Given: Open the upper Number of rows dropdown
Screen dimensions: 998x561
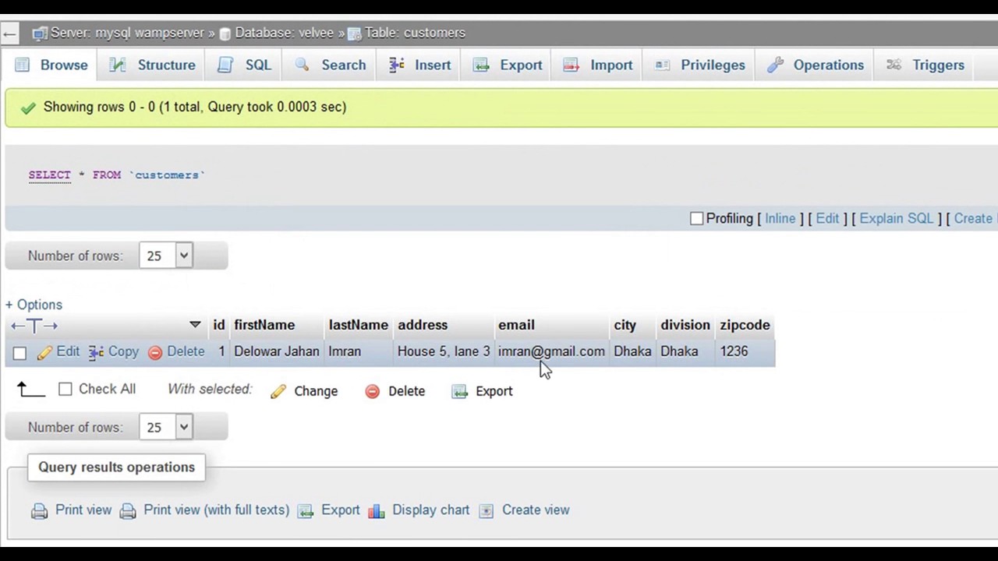Looking at the screenshot, I should click(165, 256).
